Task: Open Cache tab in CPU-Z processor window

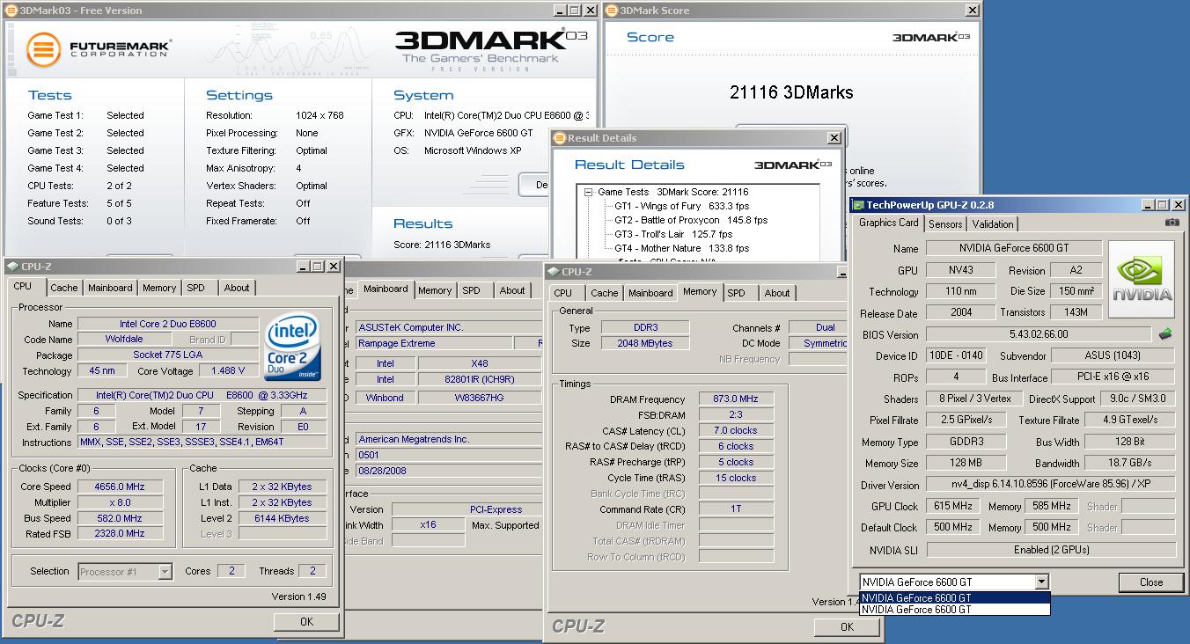Action: pyautogui.click(x=64, y=288)
